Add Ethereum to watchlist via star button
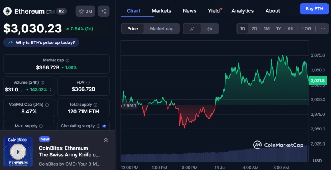Screen dimensions: 331x170 85,11
